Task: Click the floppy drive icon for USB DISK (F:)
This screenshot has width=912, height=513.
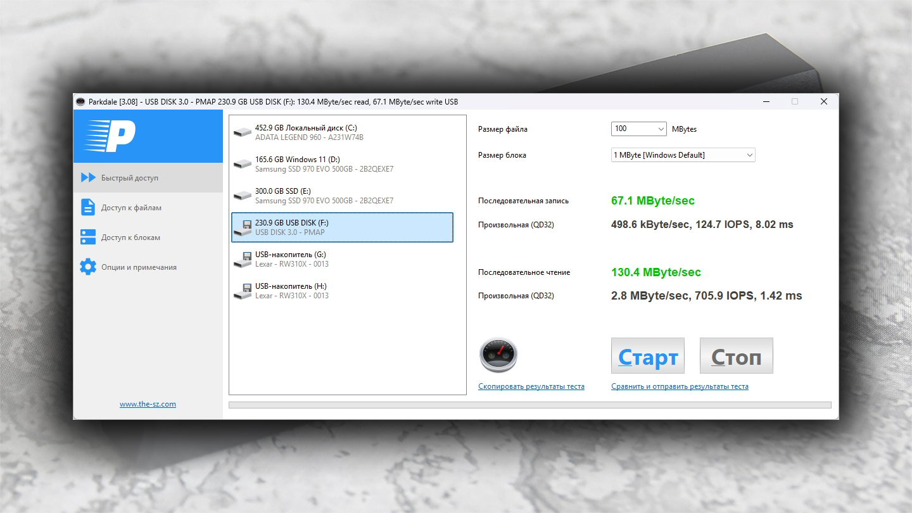Action: click(x=242, y=227)
